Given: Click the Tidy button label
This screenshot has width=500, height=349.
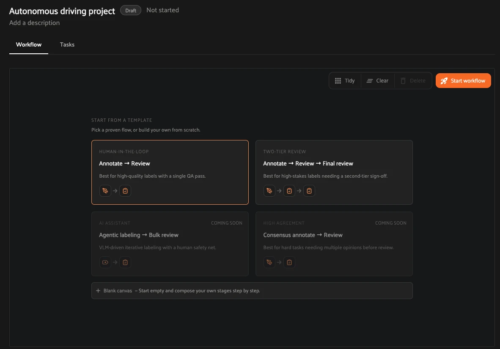Looking at the screenshot, I should click(349, 81).
